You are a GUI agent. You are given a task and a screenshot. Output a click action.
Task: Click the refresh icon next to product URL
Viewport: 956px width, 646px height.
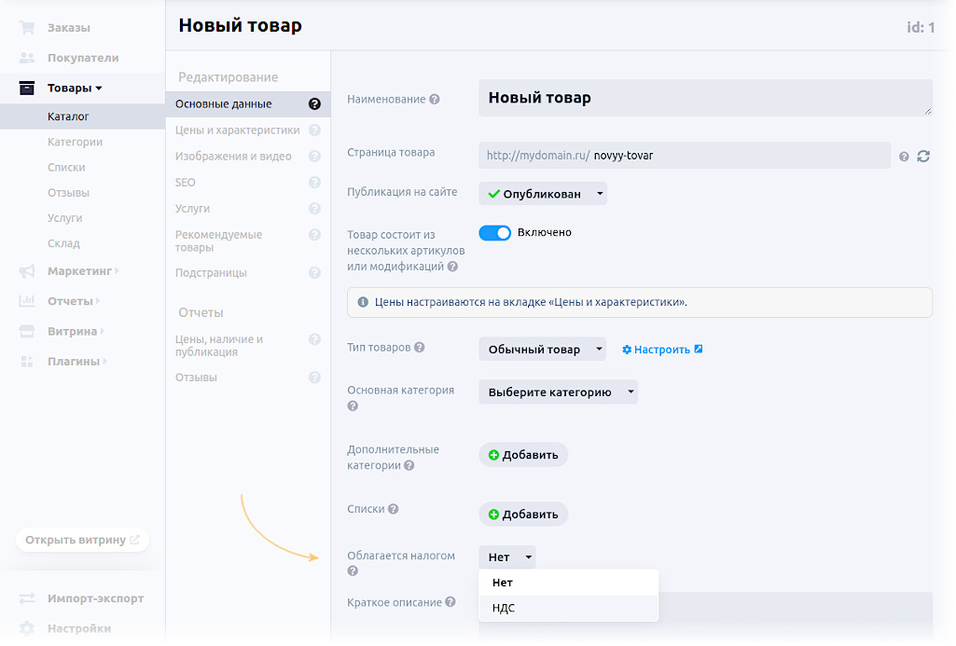point(923,157)
